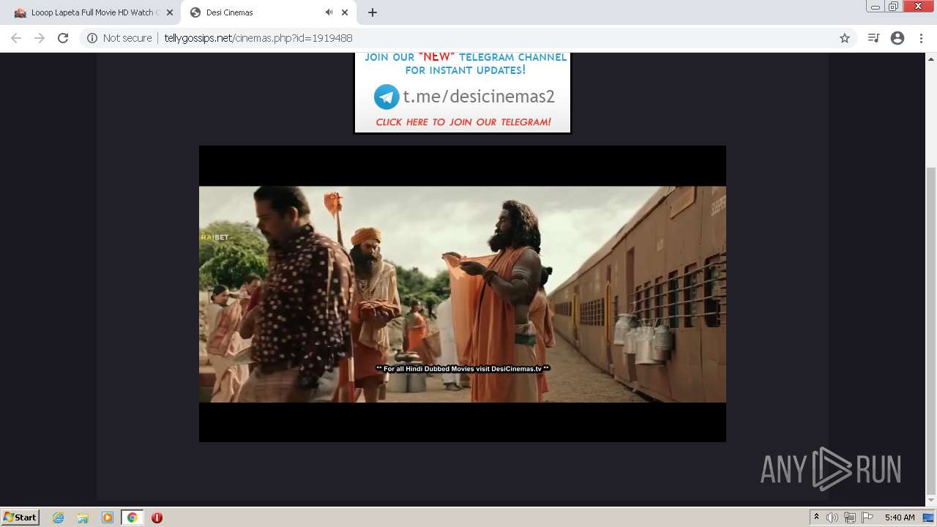This screenshot has height=527, width=937.
Task: Open the volume speaker tray icon
Action: click(832, 517)
